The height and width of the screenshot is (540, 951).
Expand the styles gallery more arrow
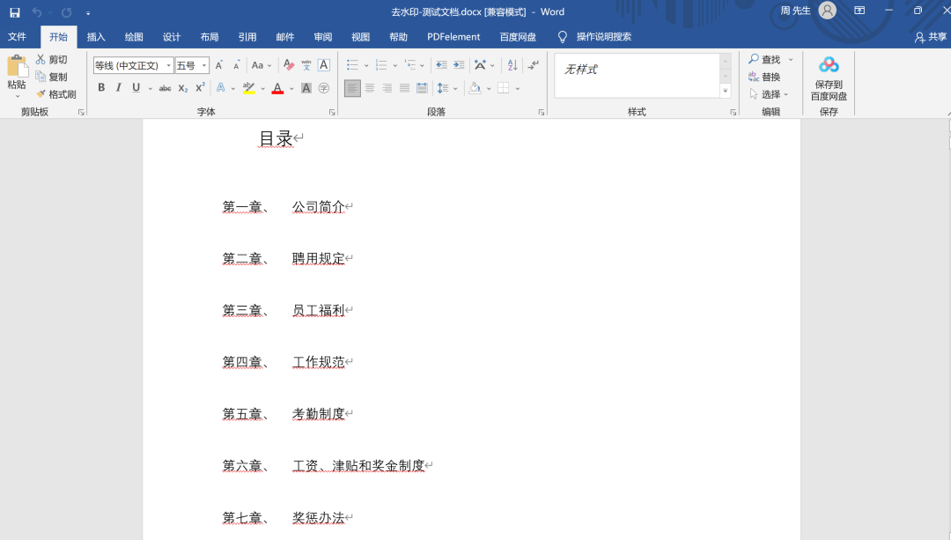[x=725, y=91]
